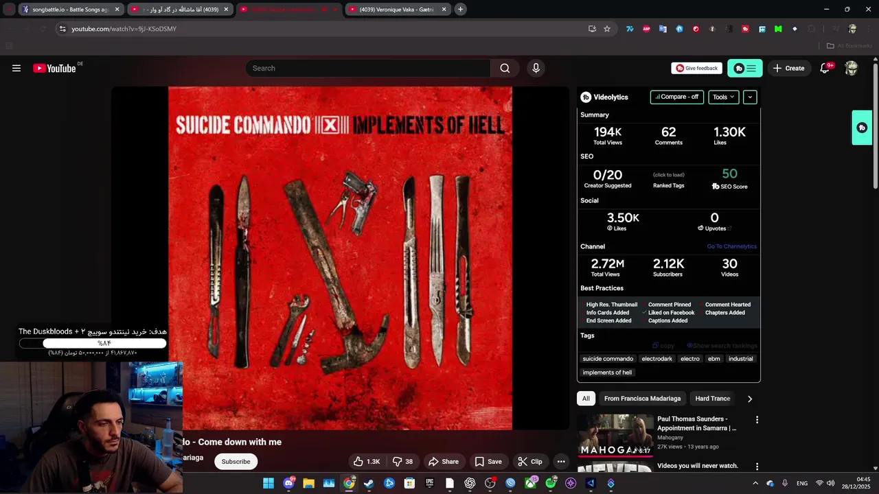Open the TubeBuddy extension in Chrome toolbar

[x=745, y=29]
